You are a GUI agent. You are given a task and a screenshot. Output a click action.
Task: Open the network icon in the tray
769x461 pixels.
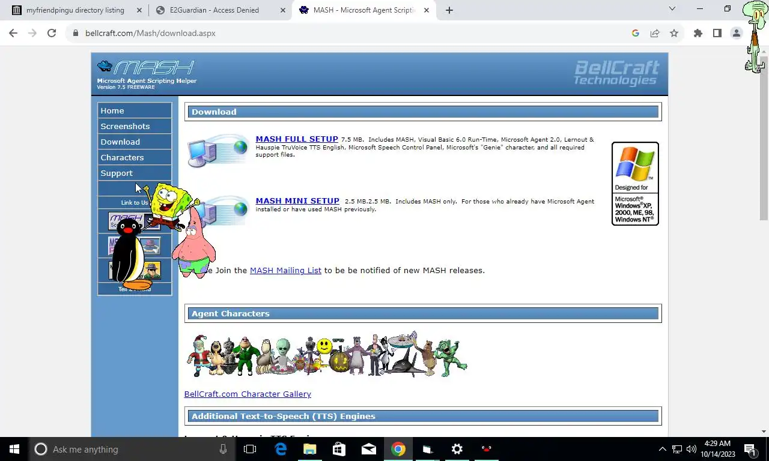(677, 449)
